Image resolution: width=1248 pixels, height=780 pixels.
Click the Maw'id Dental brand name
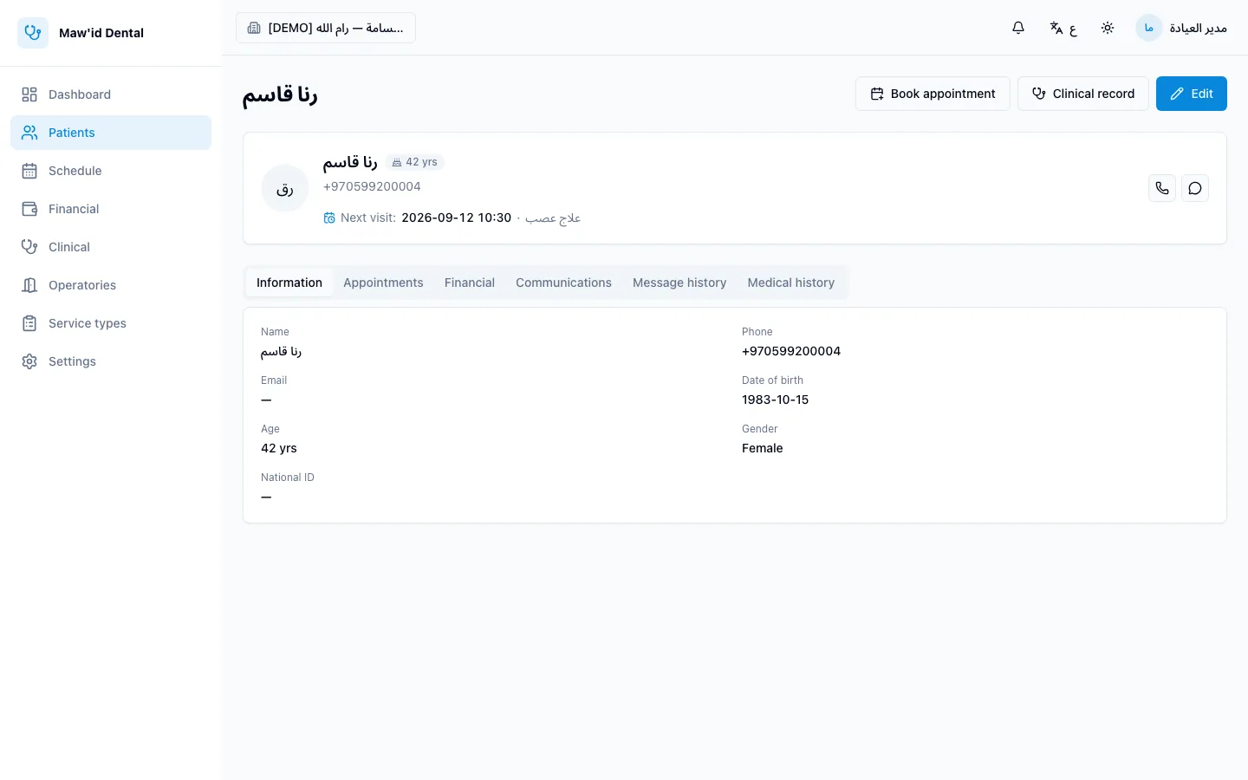(101, 33)
